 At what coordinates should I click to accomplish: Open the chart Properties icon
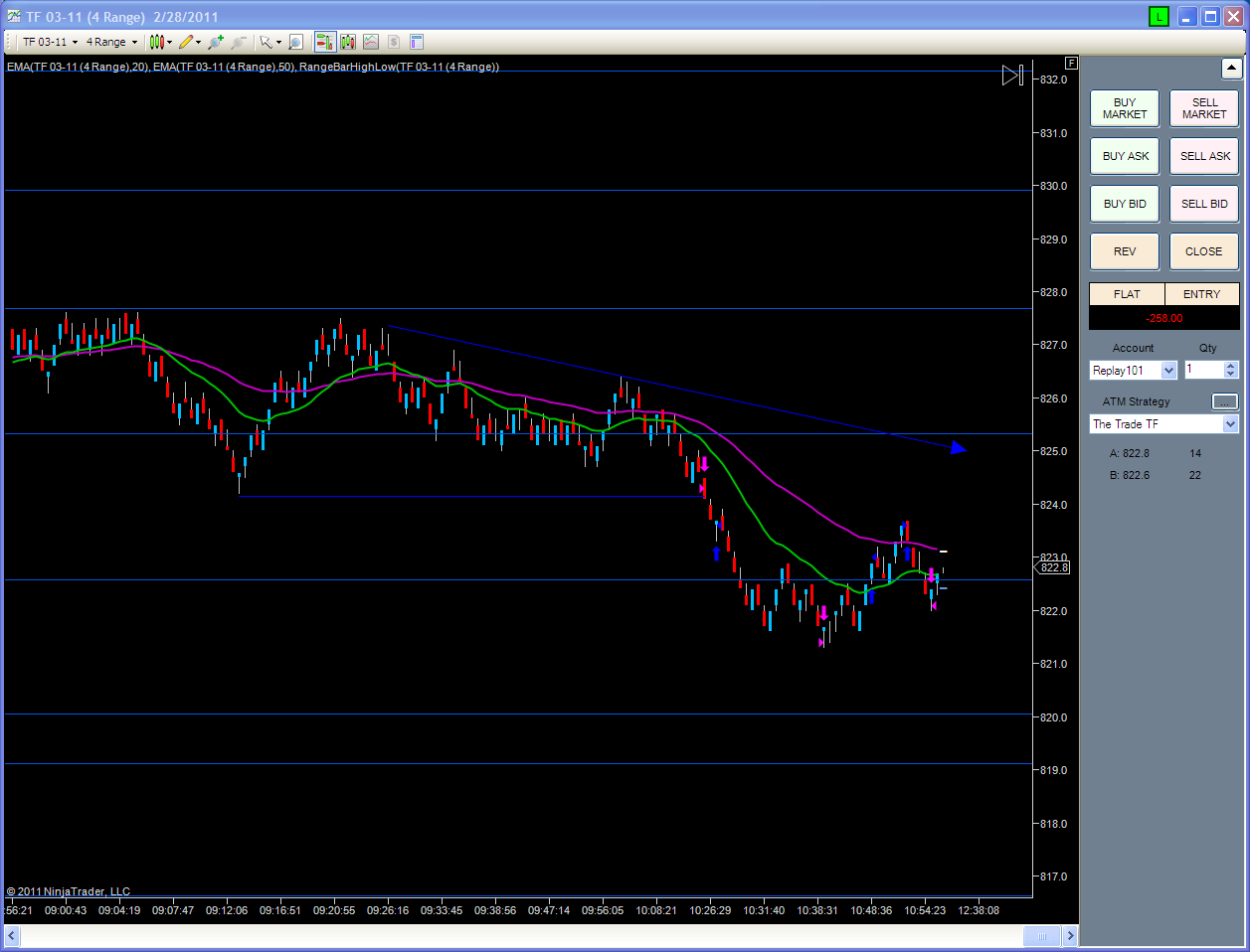pyautogui.click(x=417, y=42)
